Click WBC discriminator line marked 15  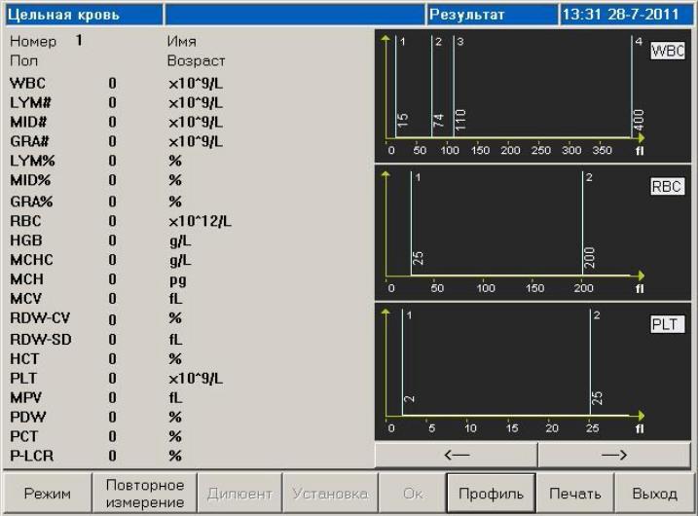[x=396, y=87]
